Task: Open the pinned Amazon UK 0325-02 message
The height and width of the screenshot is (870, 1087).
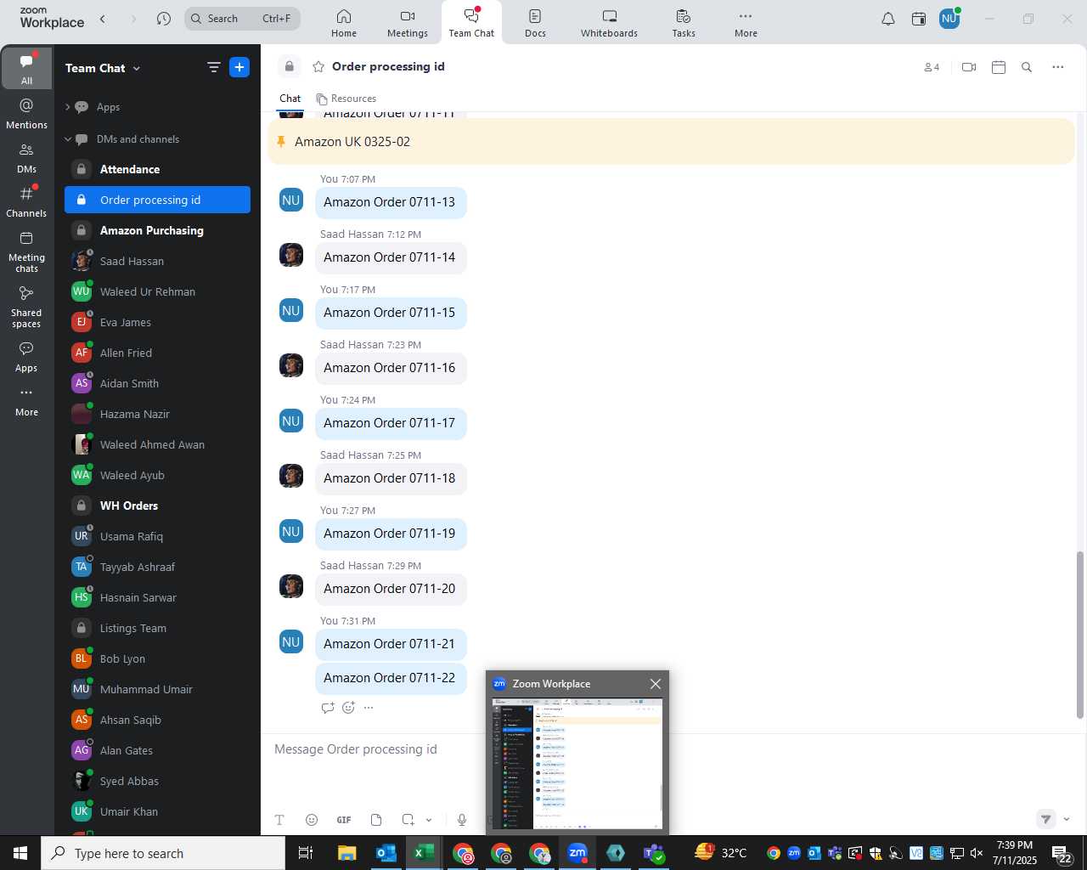Action: [671, 142]
